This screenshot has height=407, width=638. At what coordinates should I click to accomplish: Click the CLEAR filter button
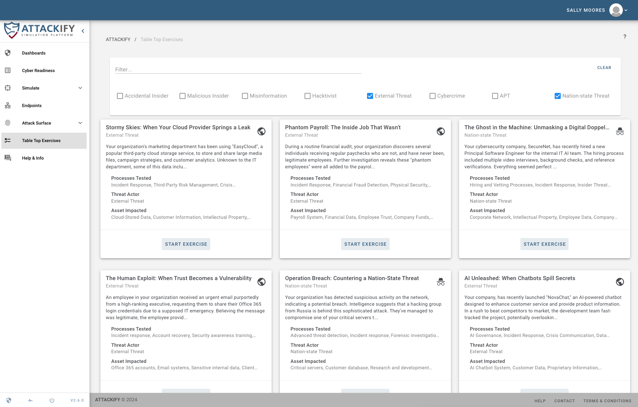(x=604, y=68)
